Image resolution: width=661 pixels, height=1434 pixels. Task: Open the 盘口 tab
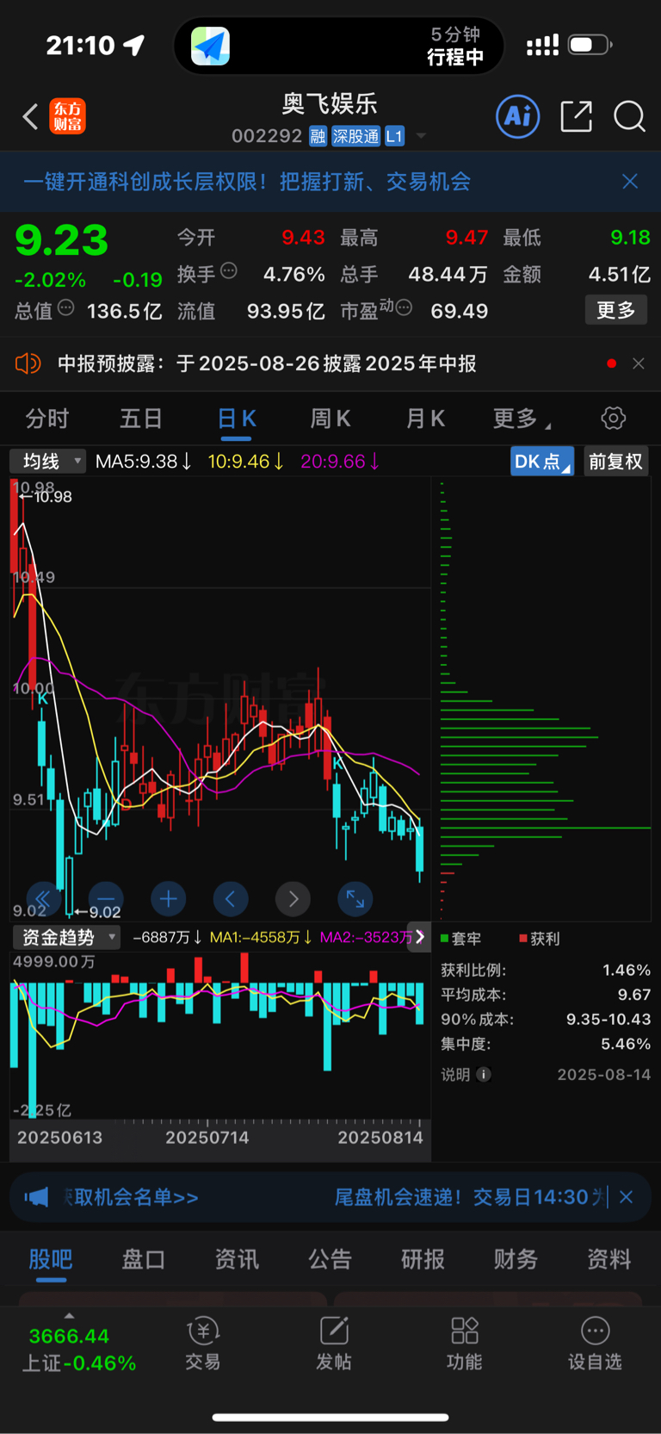tap(144, 1259)
